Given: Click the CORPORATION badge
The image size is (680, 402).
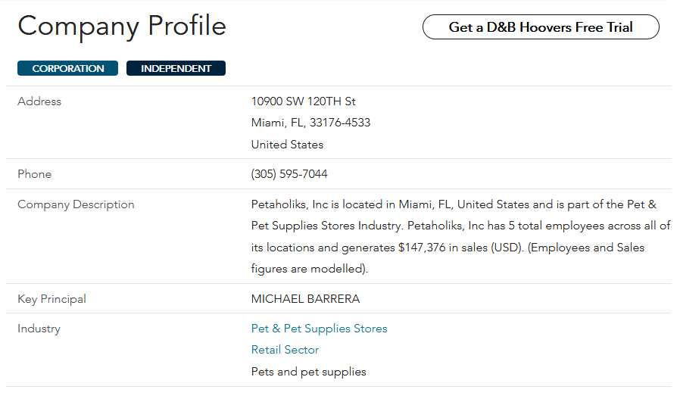Looking at the screenshot, I should (x=67, y=69).
